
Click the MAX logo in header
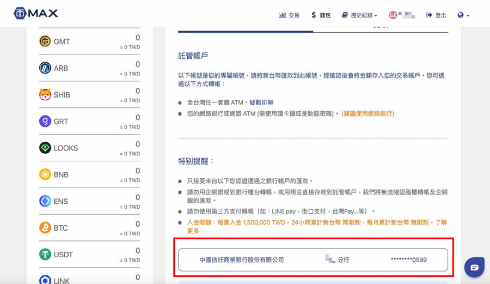(x=36, y=14)
